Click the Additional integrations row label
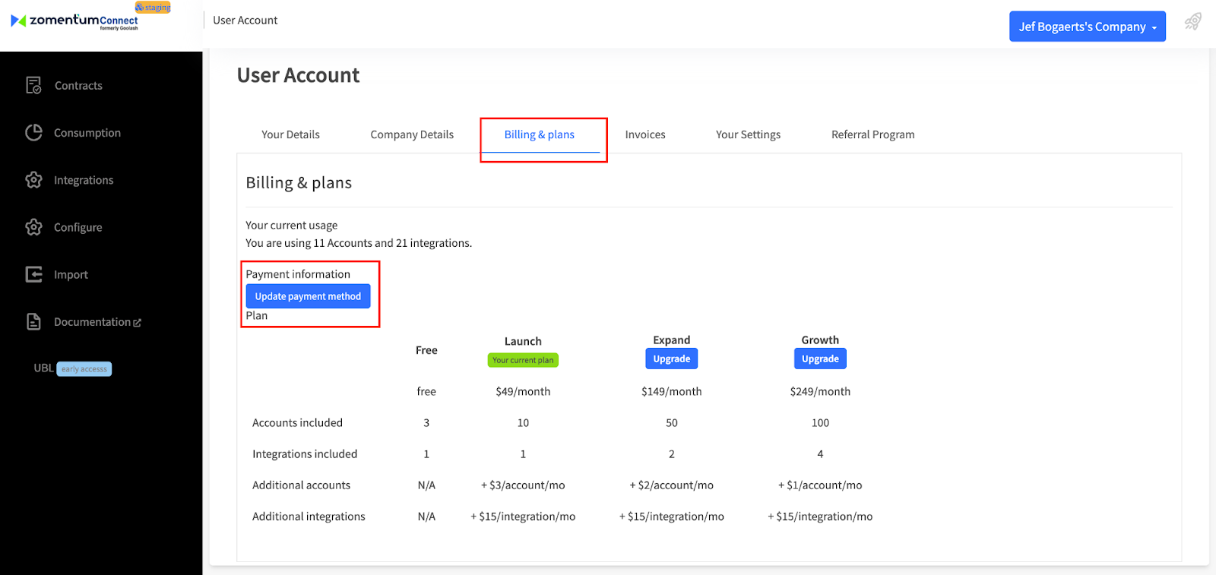Image resolution: width=1216 pixels, height=575 pixels. (309, 516)
